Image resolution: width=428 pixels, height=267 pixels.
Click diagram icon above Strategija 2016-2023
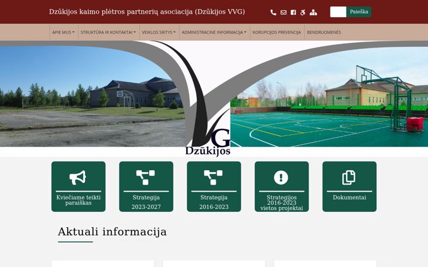(x=213, y=177)
